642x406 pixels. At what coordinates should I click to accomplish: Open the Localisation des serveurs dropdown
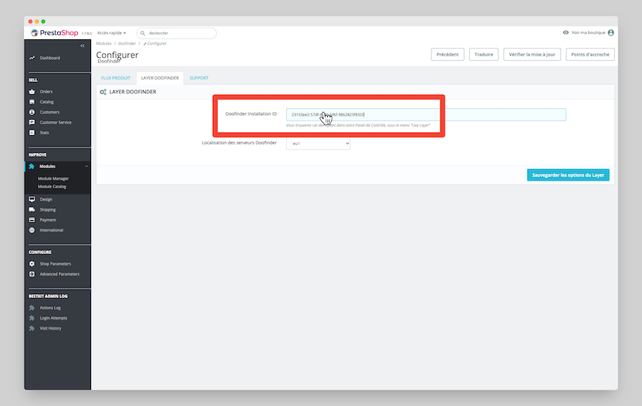click(318, 144)
